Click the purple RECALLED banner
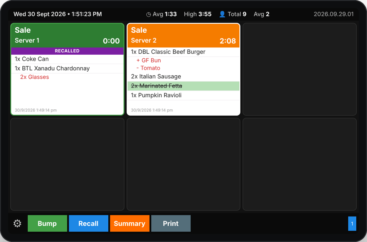The height and width of the screenshot is (242, 367). pyautogui.click(x=68, y=51)
